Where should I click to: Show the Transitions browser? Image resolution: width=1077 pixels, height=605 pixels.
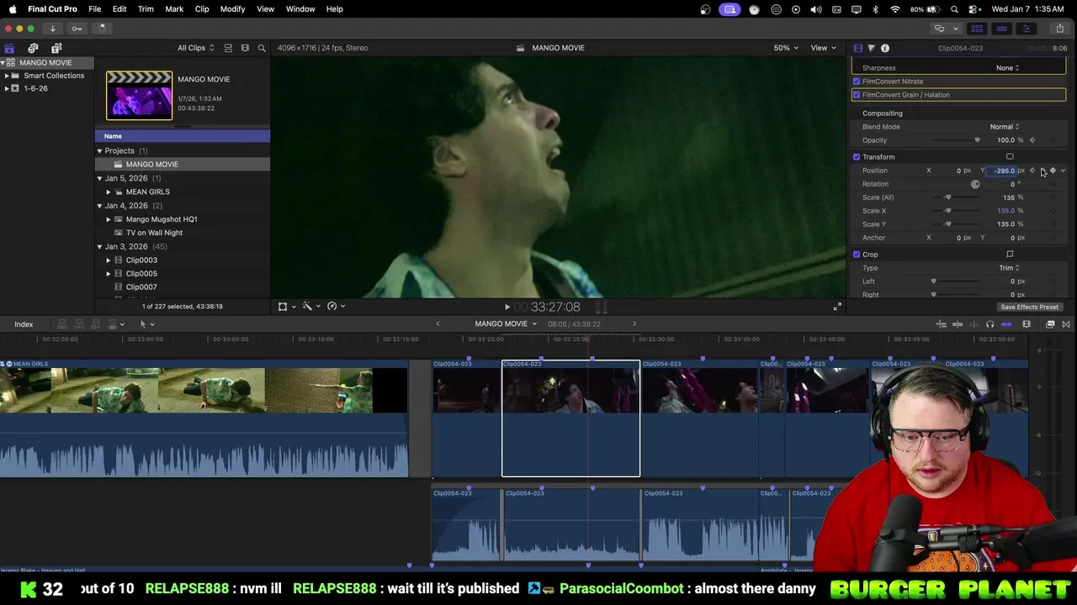tap(1066, 324)
